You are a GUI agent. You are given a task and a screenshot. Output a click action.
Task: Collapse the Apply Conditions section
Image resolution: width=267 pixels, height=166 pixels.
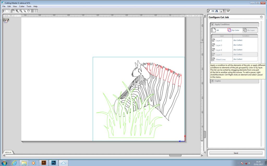tap(213, 24)
